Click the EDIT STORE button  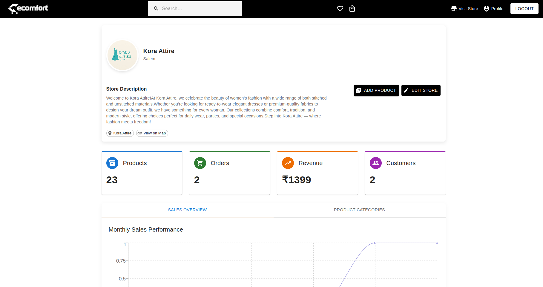click(x=421, y=90)
